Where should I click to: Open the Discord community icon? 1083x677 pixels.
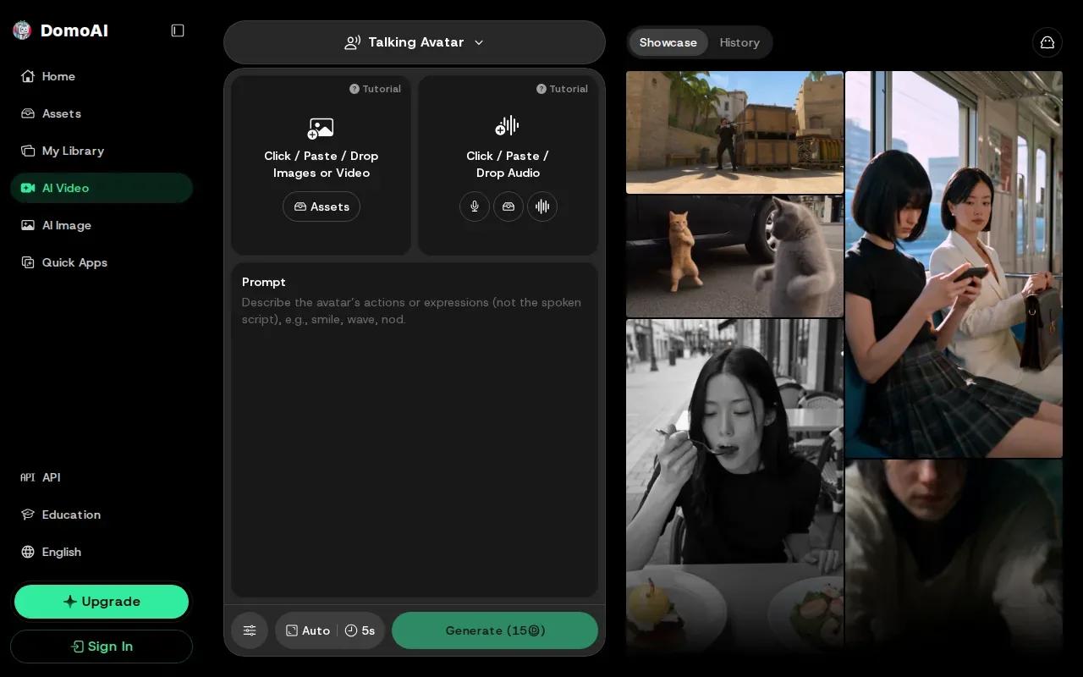[1047, 42]
